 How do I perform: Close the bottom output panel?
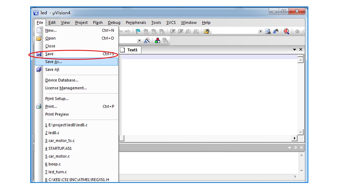pos(301,147)
